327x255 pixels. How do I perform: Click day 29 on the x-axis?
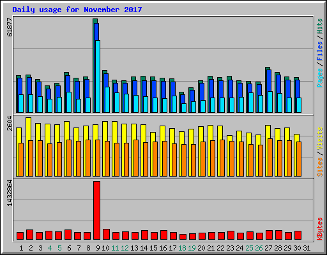[287, 248]
